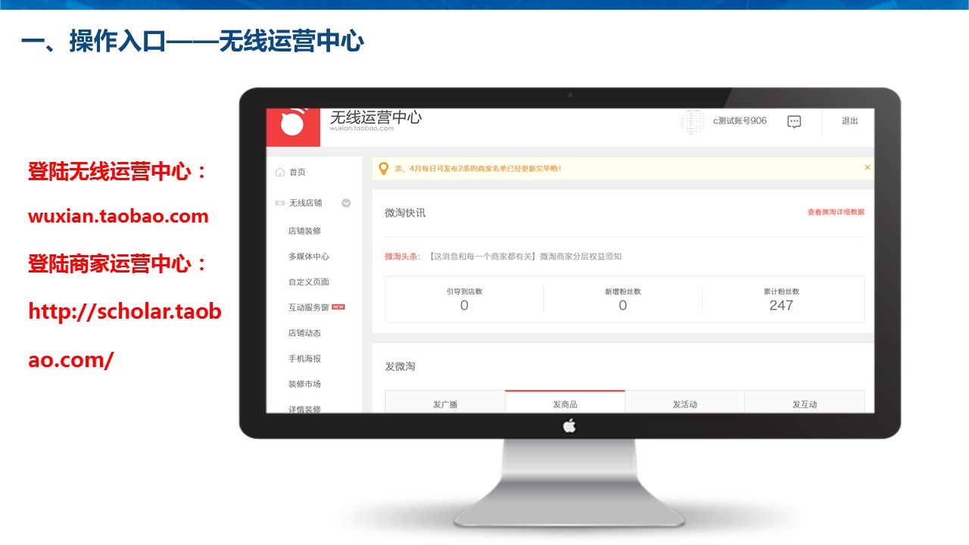Click the notice text about 4月商家名单
969x545 pixels.
coord(478,169)
